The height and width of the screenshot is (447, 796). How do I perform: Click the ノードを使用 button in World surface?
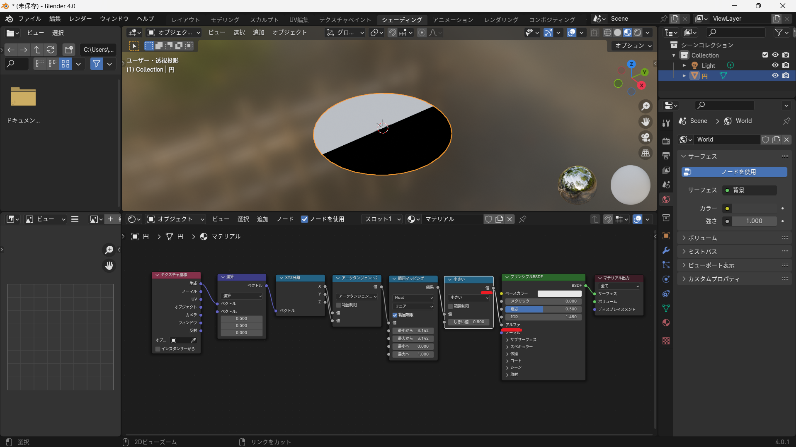click(734, 172)
